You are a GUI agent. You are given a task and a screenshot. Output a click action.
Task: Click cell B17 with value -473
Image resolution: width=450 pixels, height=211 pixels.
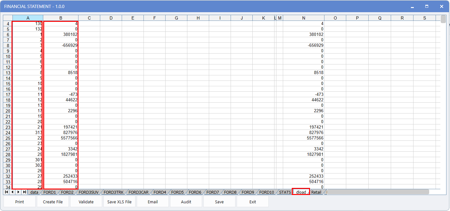61,95
